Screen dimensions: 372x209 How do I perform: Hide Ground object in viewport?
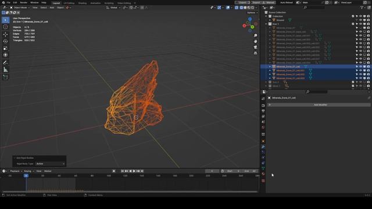tap(360, 20)
